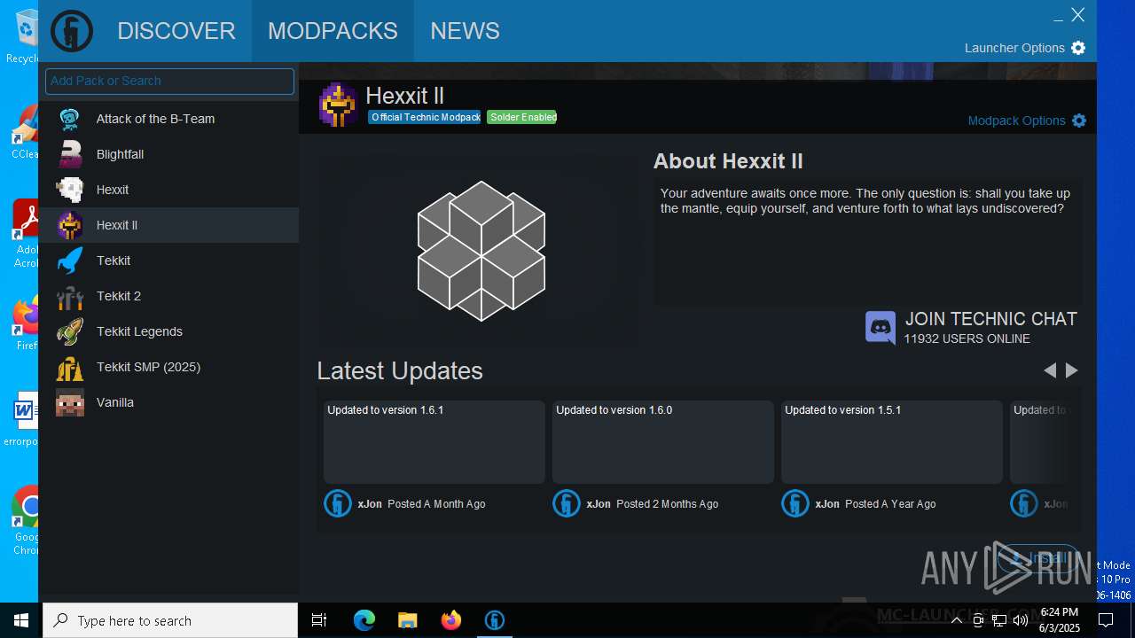
Task: Click the Hexxit II header helmet logo
Action: coord(338,105)
